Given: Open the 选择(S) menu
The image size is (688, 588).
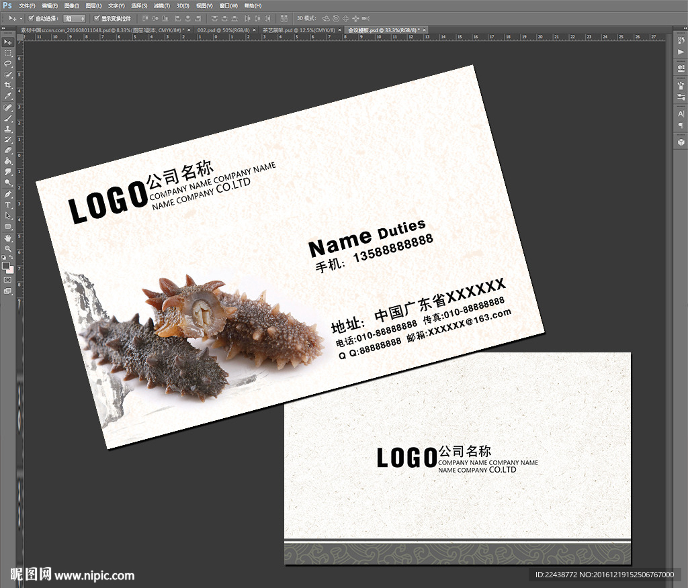Looking at the screenshot, I should pyautogui.click(x=139, y=5).
